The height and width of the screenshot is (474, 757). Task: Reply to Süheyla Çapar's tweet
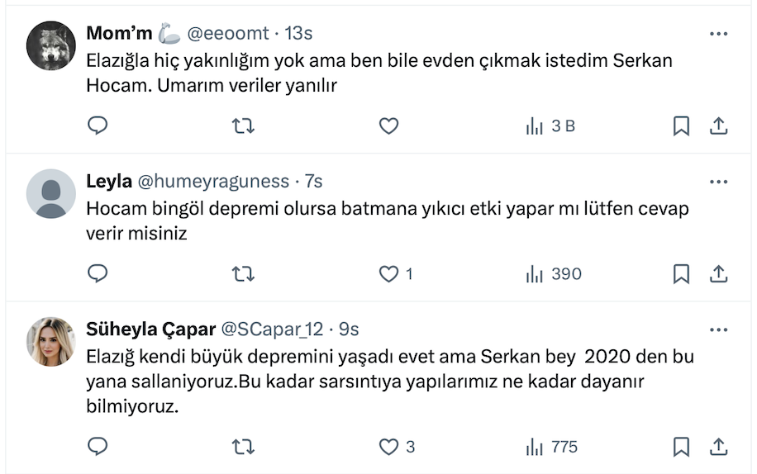coord(98,448)
